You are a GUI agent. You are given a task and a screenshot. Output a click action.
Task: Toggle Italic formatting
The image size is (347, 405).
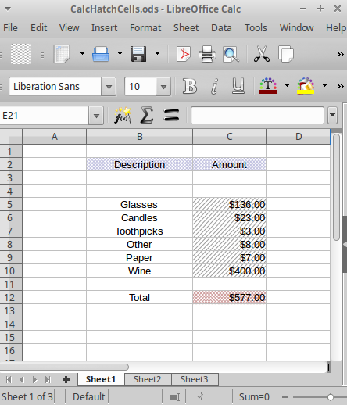coord(214,86)
